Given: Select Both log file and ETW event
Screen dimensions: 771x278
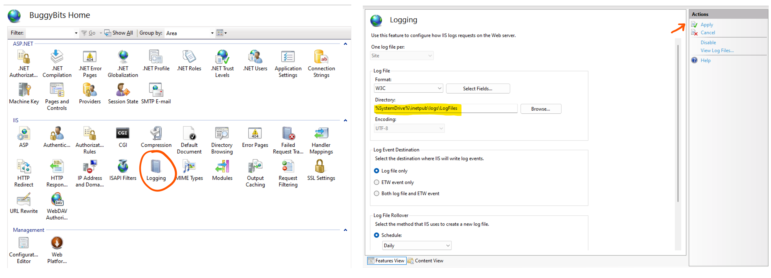Looking at the screenshot, I should point(376,194).
